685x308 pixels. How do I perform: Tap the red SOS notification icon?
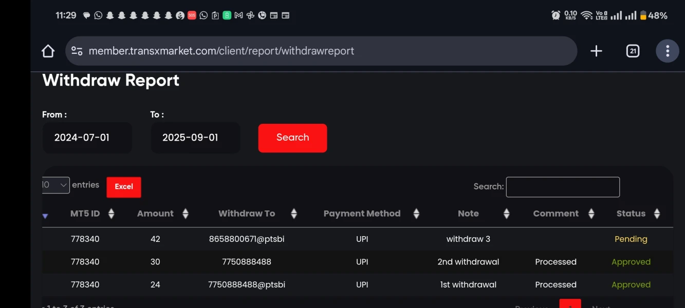pos(192,15)
